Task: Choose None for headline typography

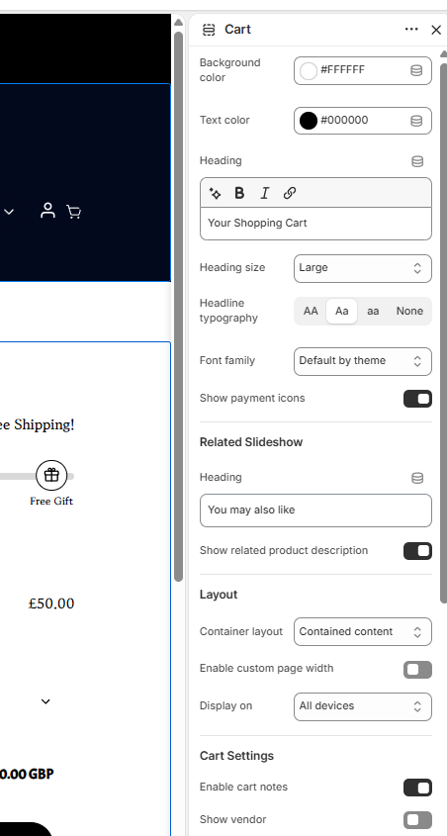Action: pos(409,311)
